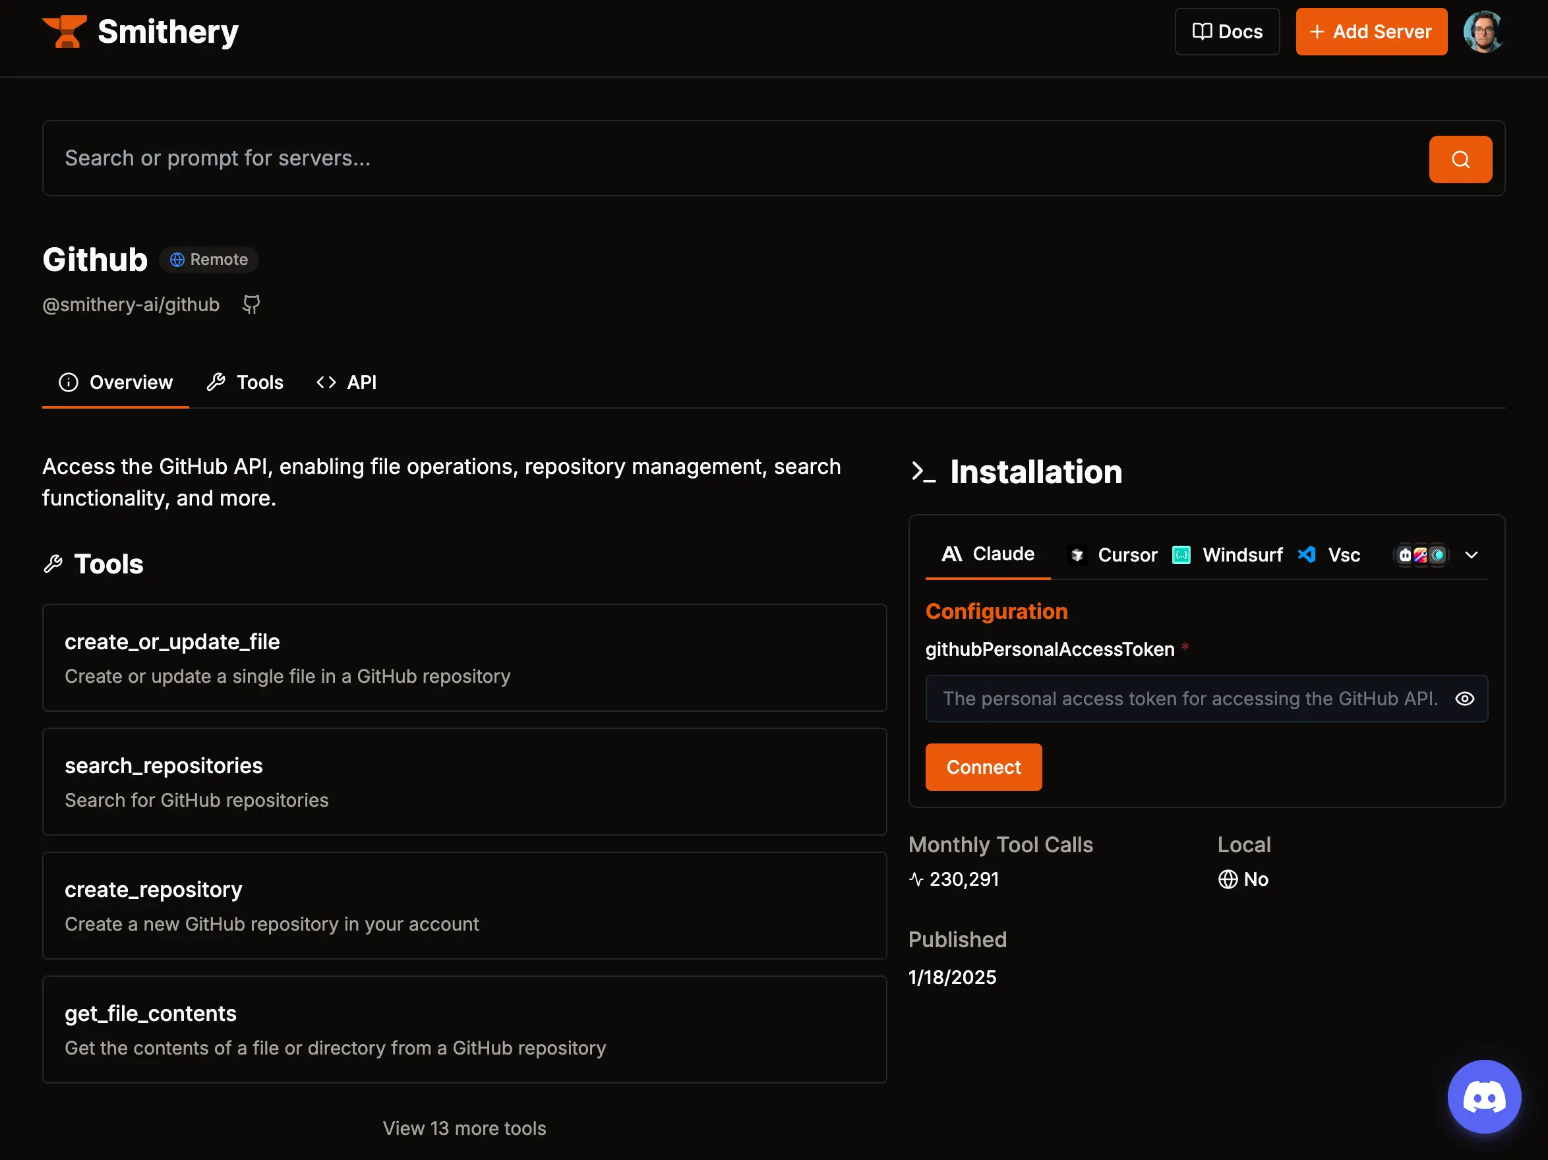Click the Monthly Tool Calls label
The image size is (1548, 1160).
[1000, 844]
